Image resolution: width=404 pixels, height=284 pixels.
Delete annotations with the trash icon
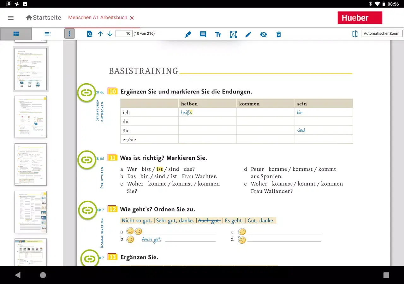[279, 34]
